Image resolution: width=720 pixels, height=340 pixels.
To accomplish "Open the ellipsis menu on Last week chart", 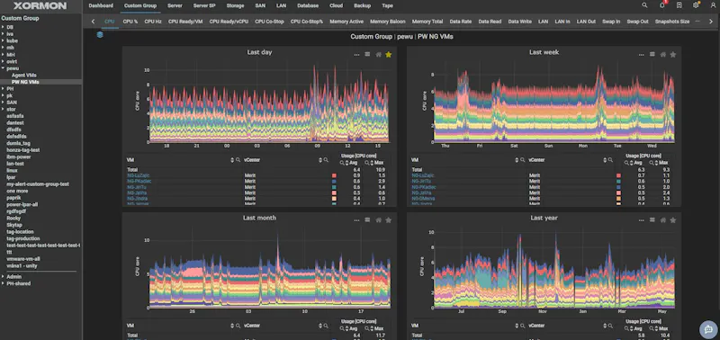I will point(641,55).
